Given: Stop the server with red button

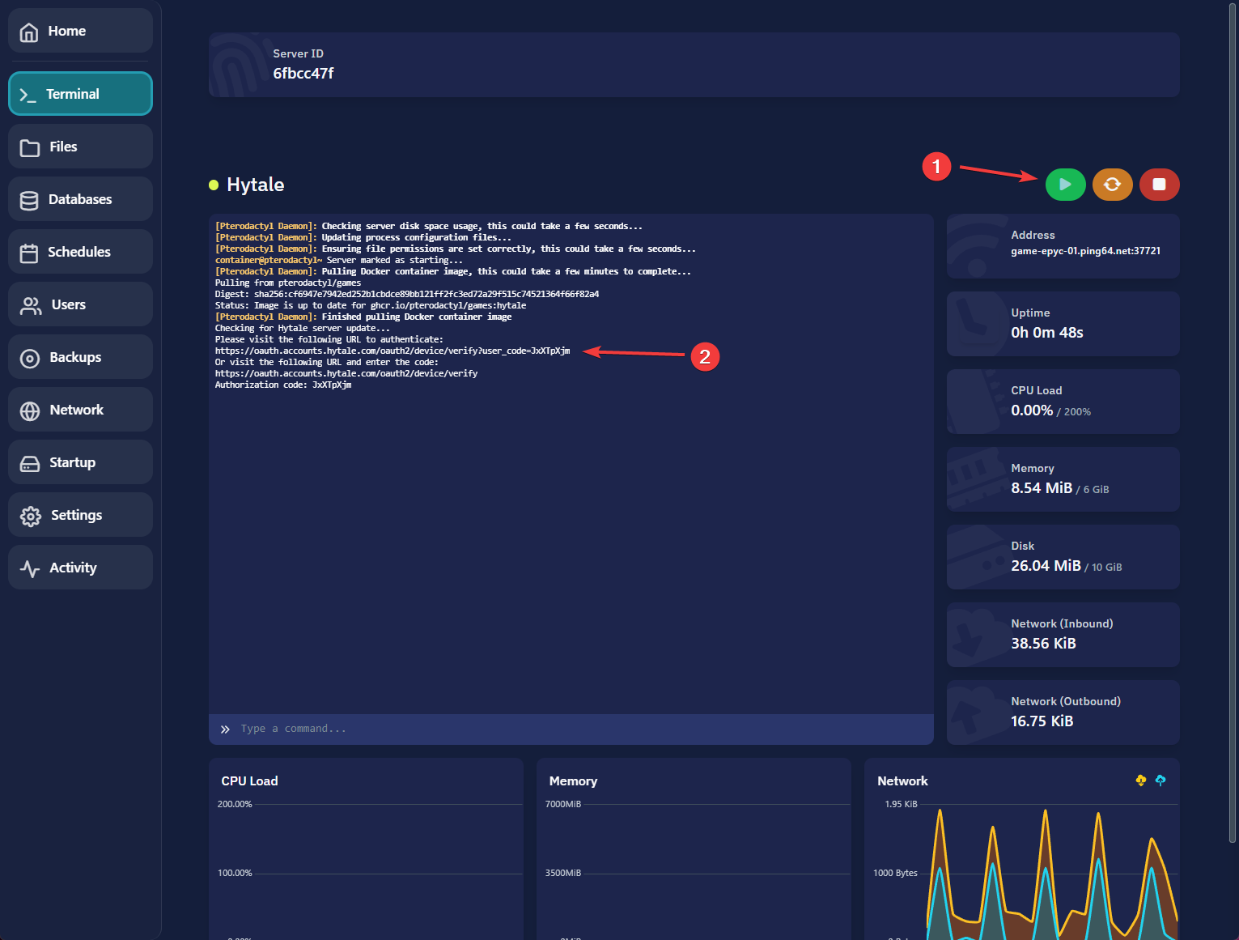Looking at the screenshot, I should (x=1159, y=185).
